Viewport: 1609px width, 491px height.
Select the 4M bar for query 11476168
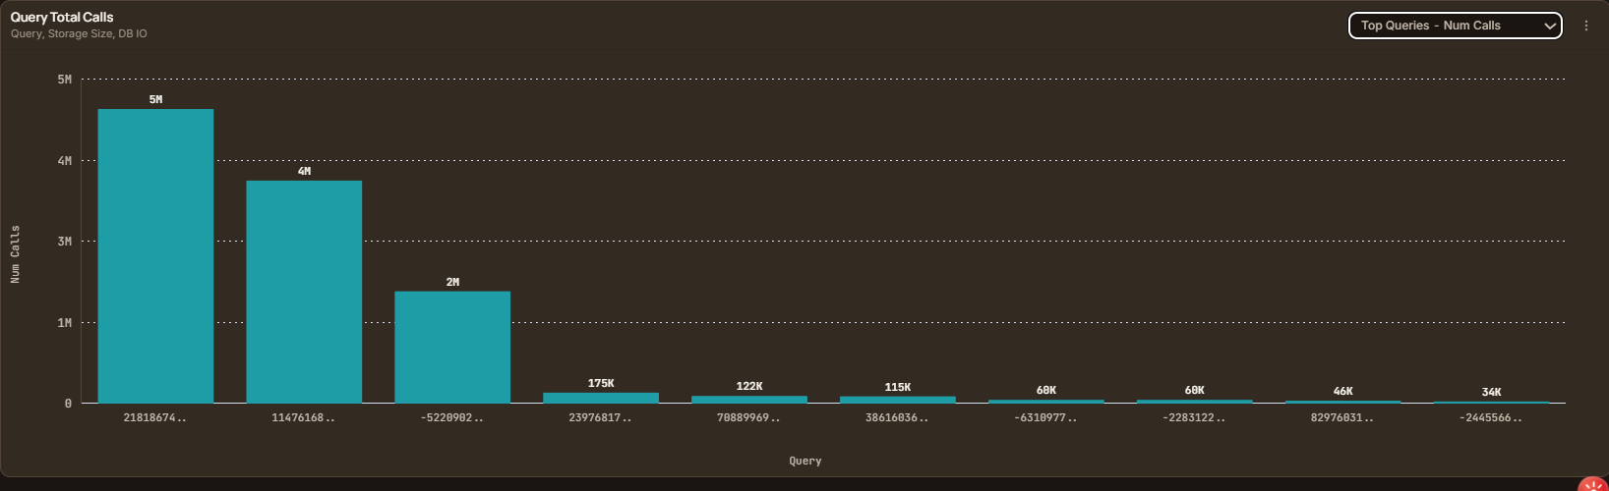coord(304,292)
